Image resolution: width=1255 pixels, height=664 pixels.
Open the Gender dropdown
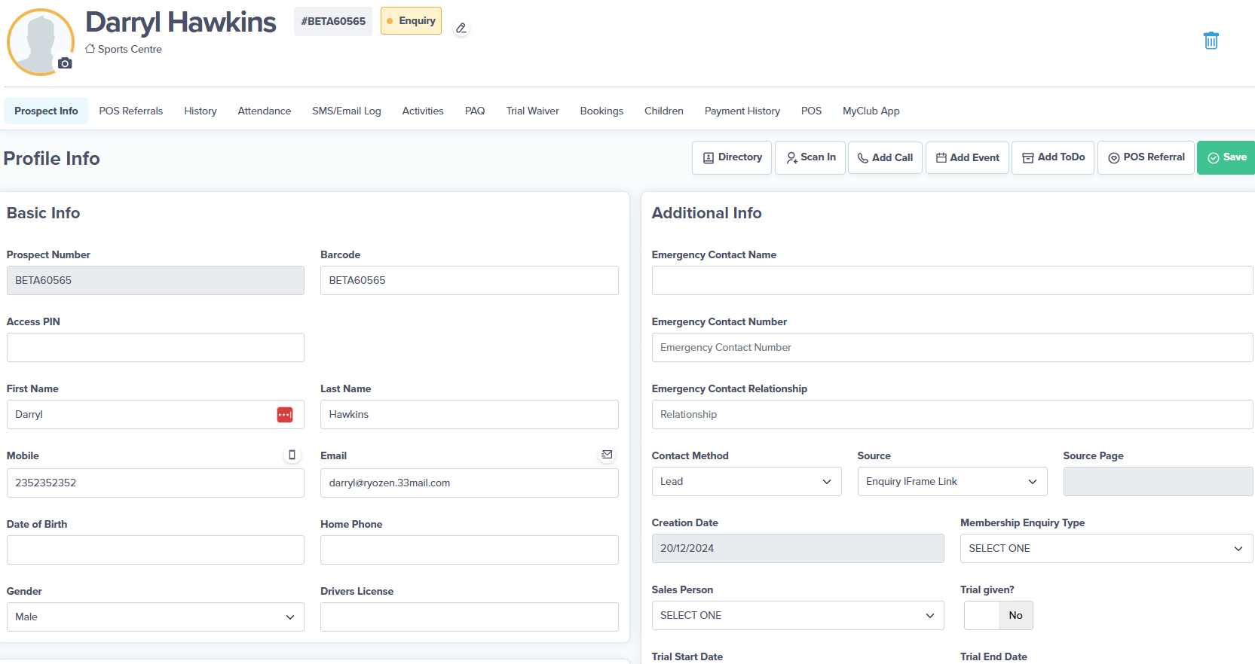[x=155, y=617]
